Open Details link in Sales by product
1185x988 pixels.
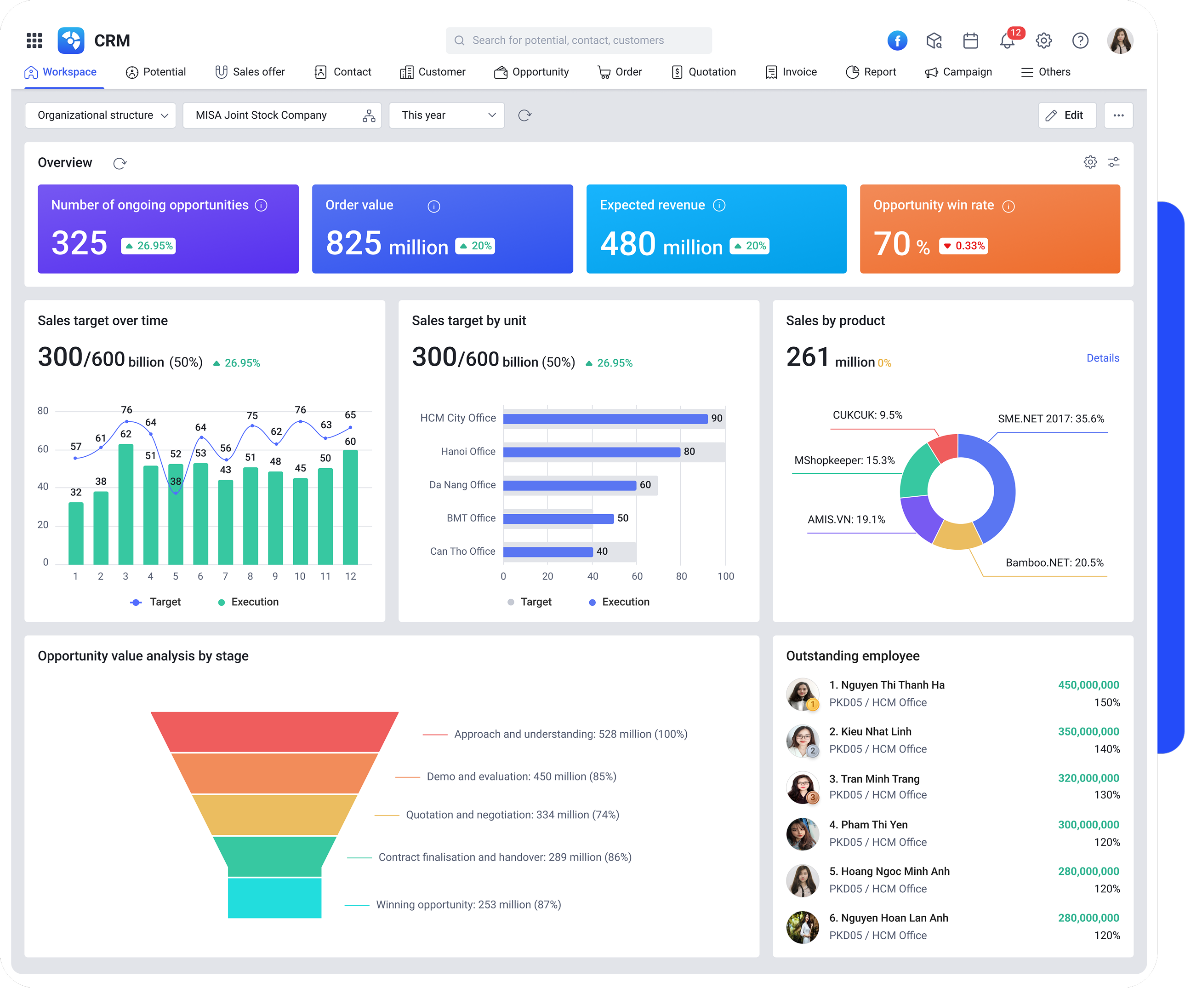pyautogui.click(x=1103, y=357)
